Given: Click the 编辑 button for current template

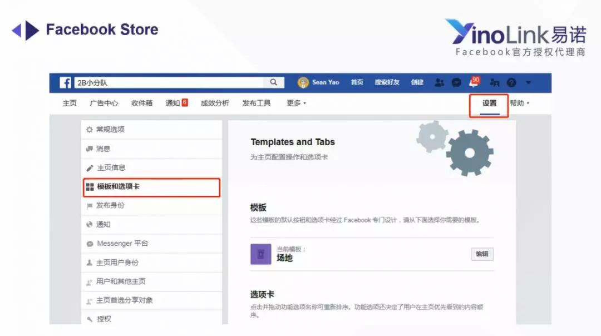Looking at the screenshot, I should pos(481,254).
